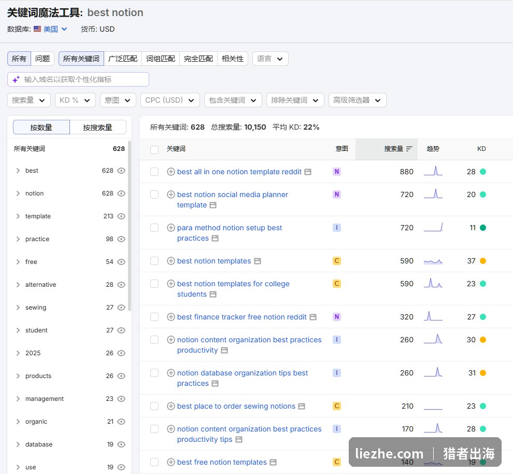
Task: Click the sort icon in the 搜索量 column header
Action: tap(409, 149)
